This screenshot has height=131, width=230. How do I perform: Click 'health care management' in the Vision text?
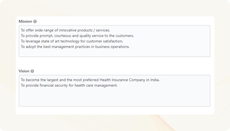point(96,86)
